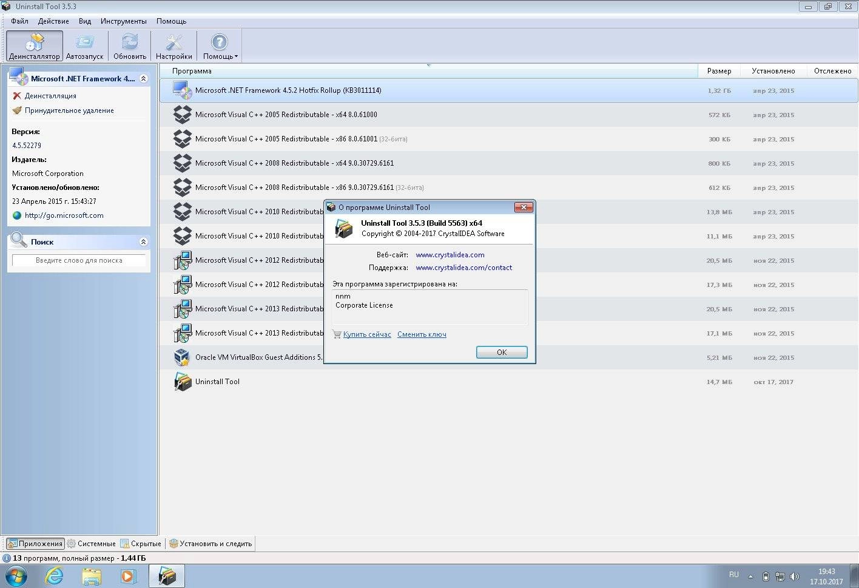Open the Инструменты menu
This screenshot has width=859, height=588.
[x=124, y=21]
